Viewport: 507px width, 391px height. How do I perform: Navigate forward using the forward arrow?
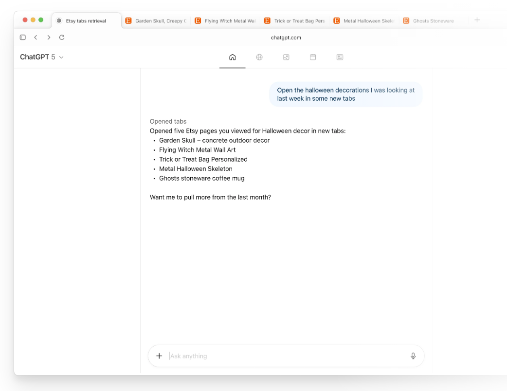tap(49, 37)
